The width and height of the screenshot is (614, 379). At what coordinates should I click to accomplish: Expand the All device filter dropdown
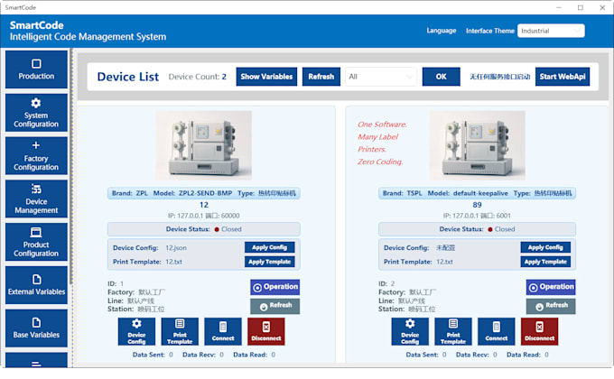click(381, 77)
